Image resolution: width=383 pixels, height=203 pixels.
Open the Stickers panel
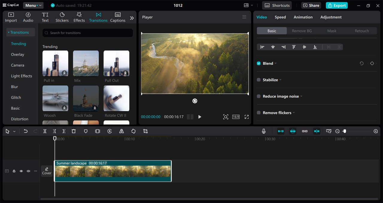[62, 17]
